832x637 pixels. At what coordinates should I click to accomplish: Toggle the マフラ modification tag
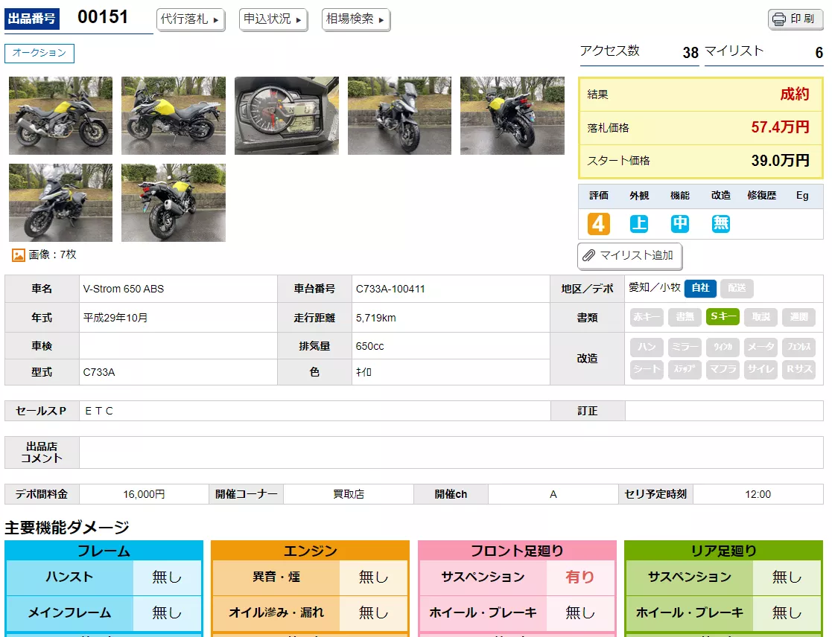click(723, 369)
